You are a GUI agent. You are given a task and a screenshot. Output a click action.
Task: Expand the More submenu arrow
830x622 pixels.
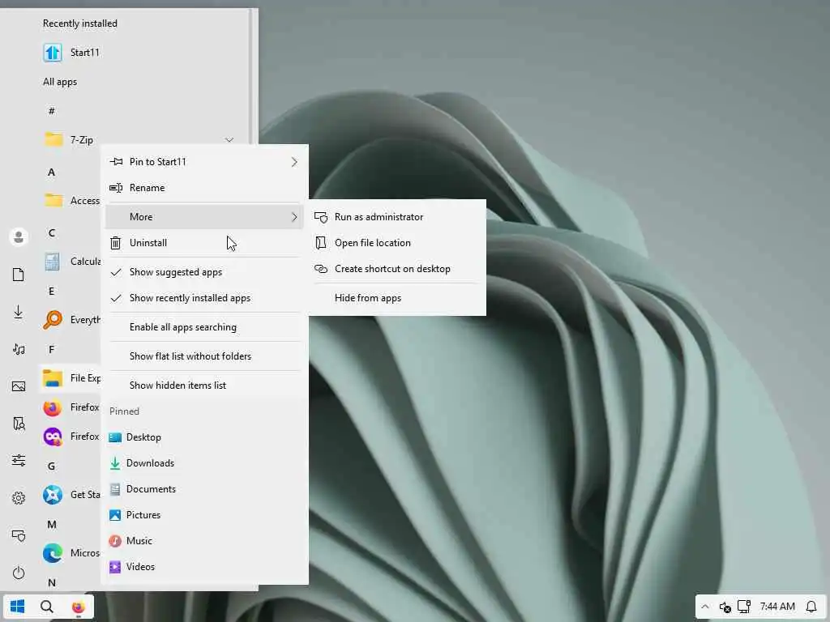click(x=294, y=217)
